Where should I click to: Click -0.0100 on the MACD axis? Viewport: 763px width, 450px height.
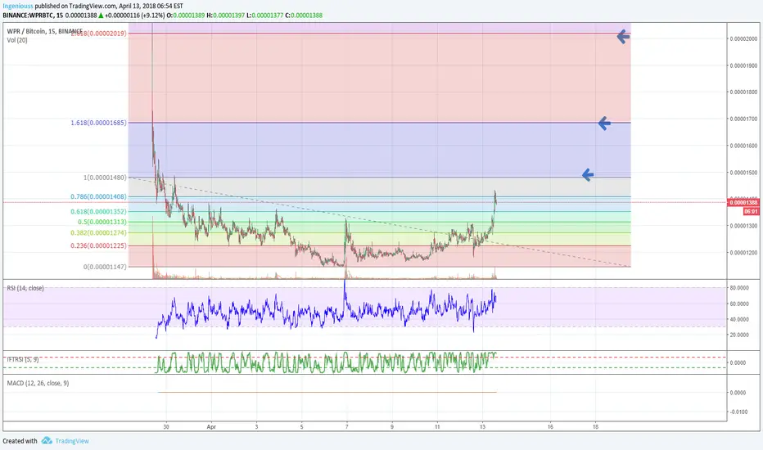coord(738,412)
